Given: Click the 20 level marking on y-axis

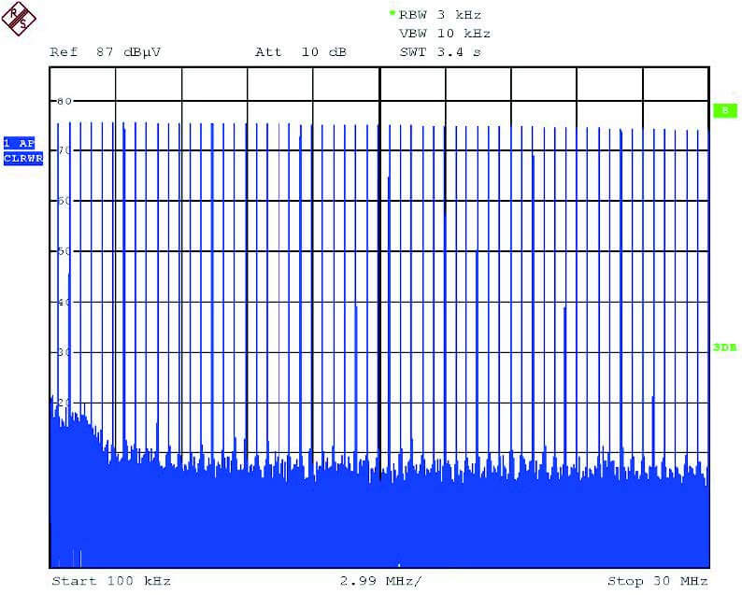Looking at the screenshot, I should pyautogui.click(x=64, y=402).
